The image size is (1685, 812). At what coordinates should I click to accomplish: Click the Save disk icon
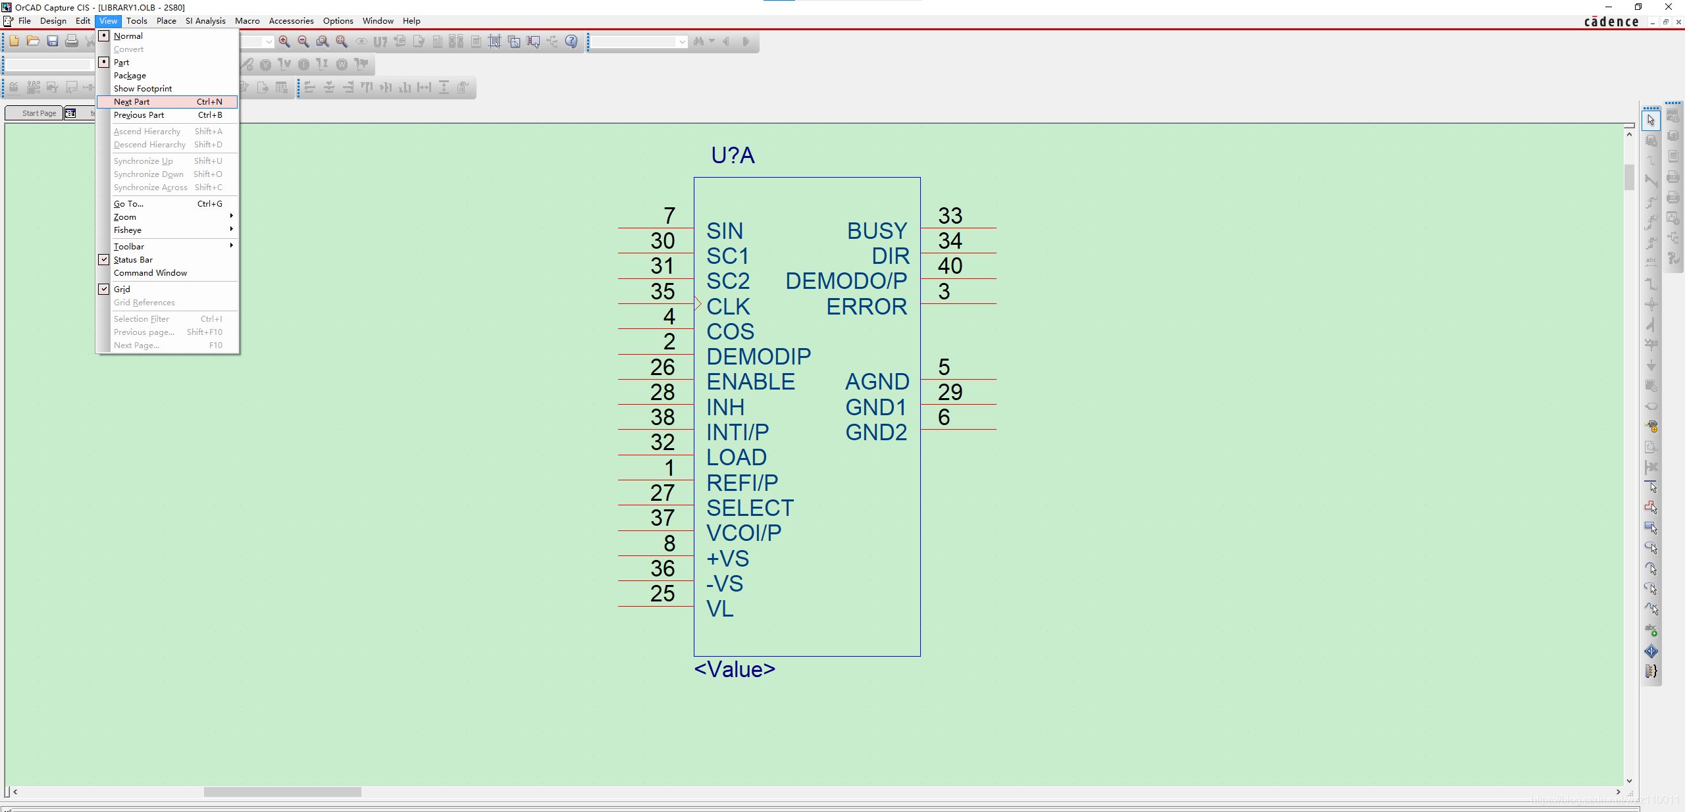click(x=53, y=41)
